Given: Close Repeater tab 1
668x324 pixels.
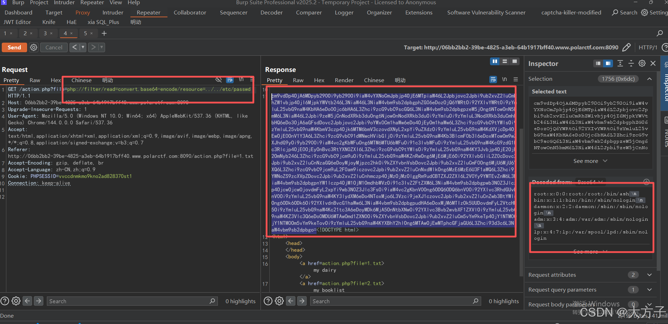Looking at the screenshot, I should pos(11,33).
